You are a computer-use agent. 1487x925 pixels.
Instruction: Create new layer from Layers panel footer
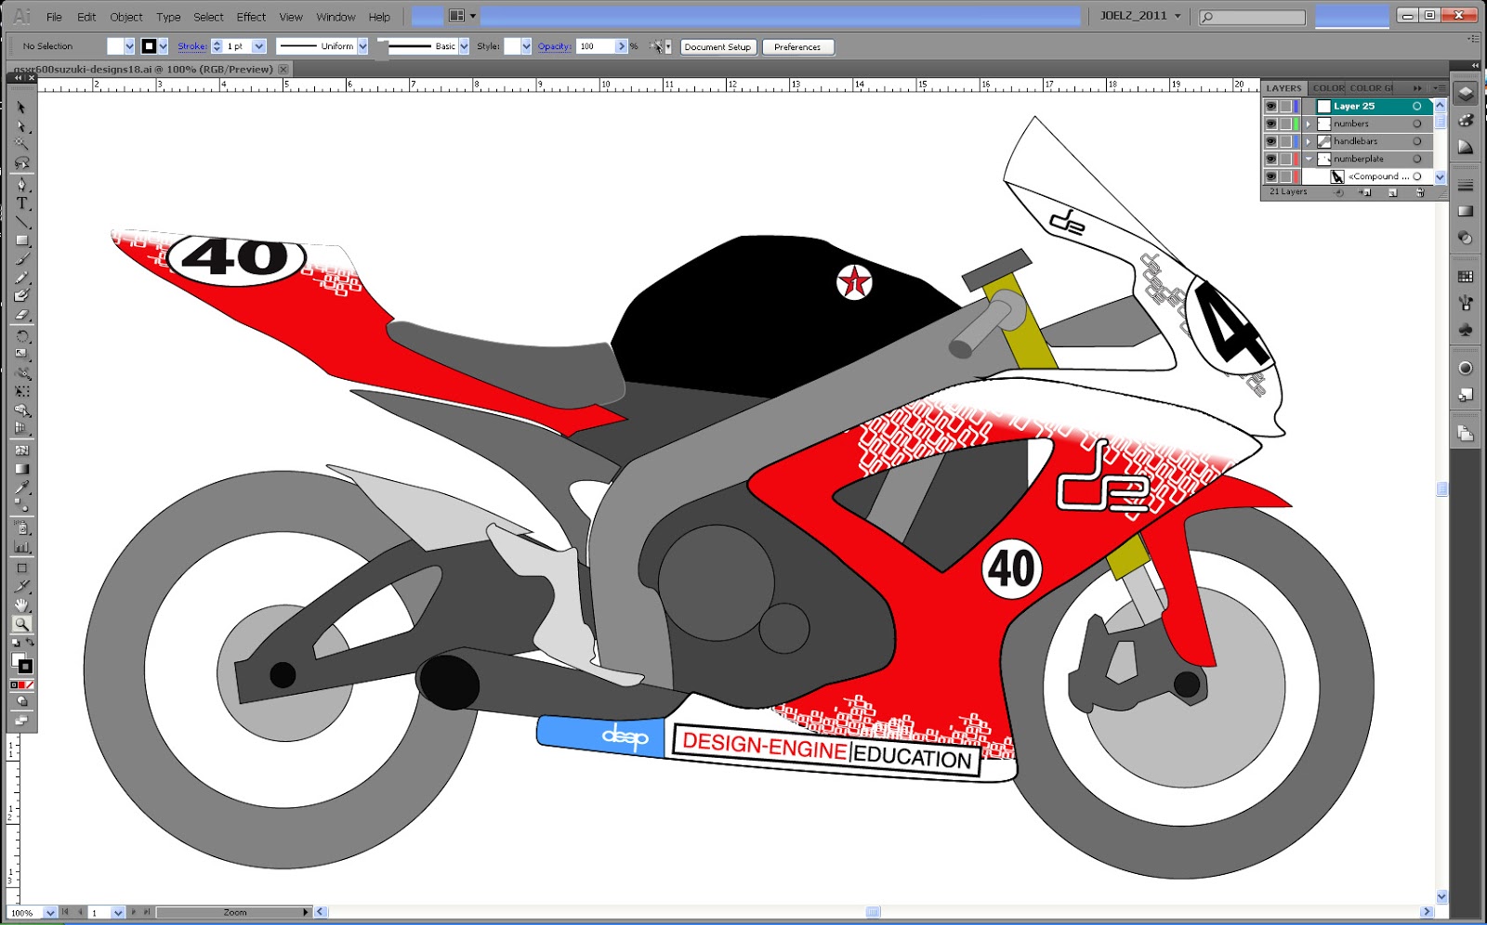(1392, 192)
